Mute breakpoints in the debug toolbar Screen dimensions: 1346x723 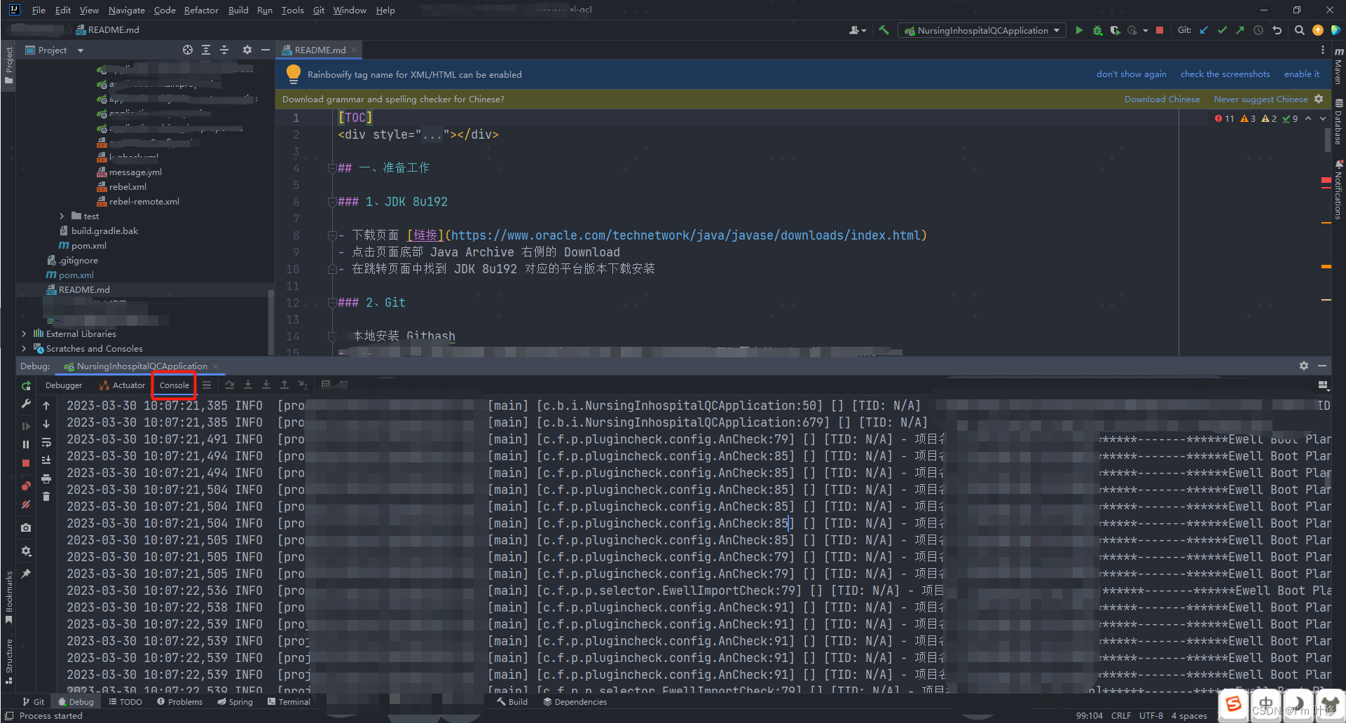pos(26,505)
